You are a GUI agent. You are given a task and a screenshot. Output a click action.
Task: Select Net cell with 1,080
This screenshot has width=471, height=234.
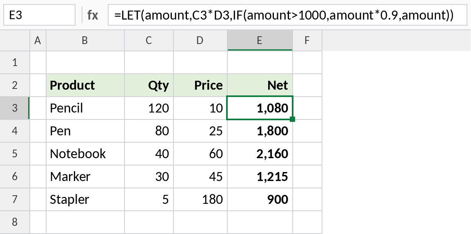tap(260, 108)
